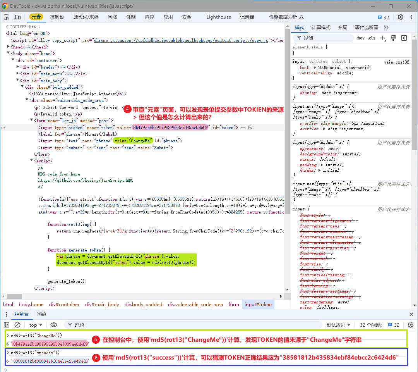This screenshot has width=418, height=372.
Task: Select the form breadcrumb
Action: [234, 305]
